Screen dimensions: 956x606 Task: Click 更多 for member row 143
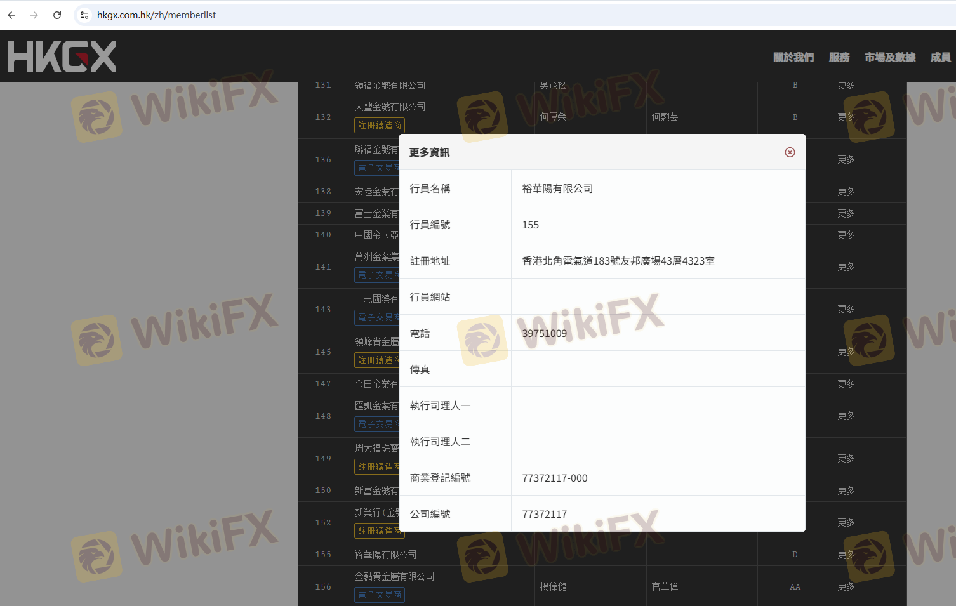pos(846,309)
